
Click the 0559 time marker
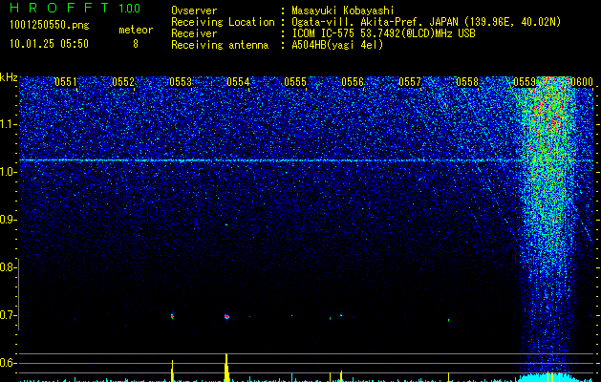525,82
